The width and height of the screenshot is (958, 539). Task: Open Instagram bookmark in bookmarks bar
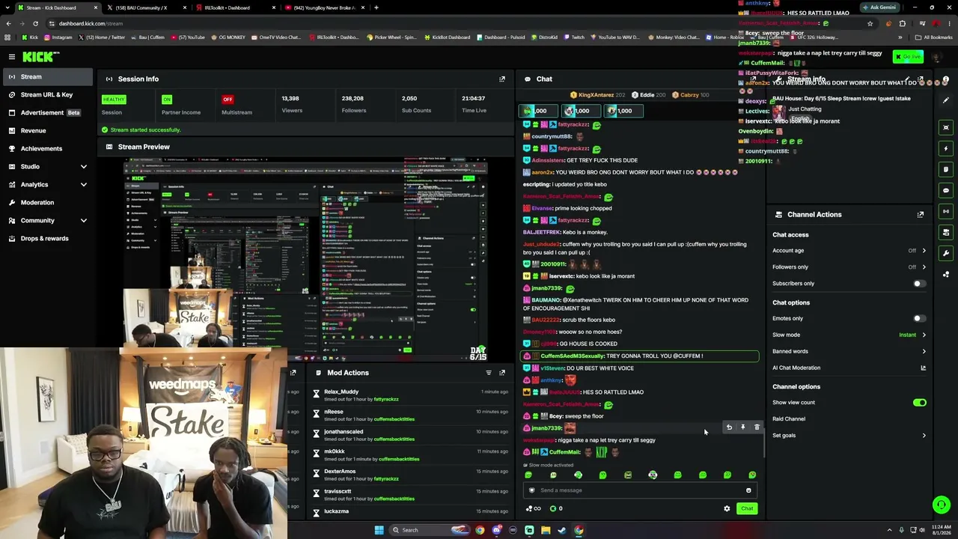[58, 37]
